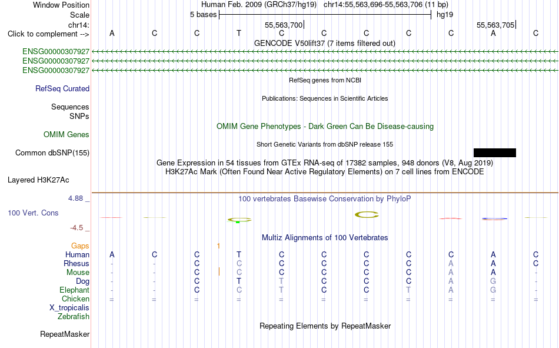Screen dimensions: 559x348
Task: Click the Zebrafish species label
Action: click(x=74, y=317)
